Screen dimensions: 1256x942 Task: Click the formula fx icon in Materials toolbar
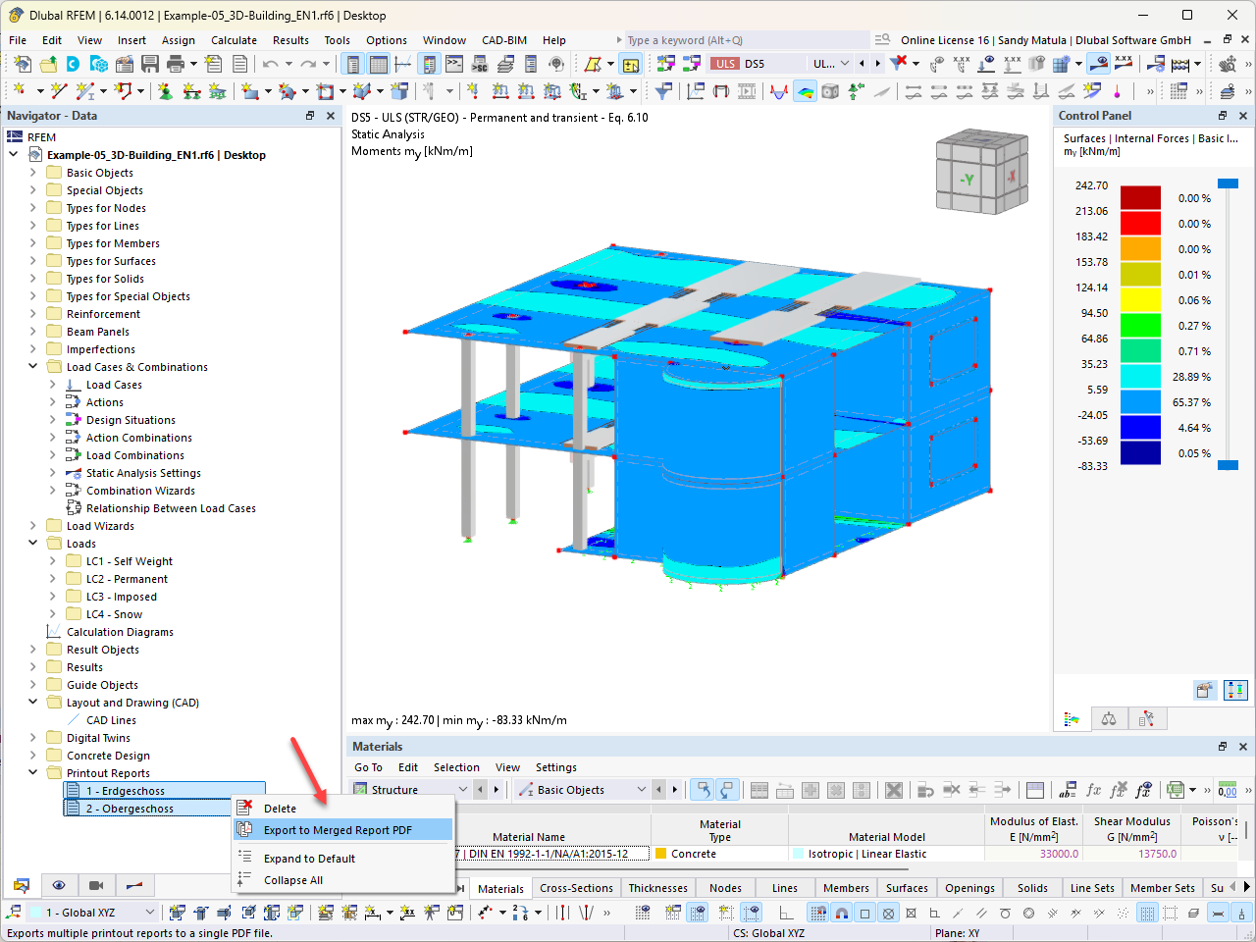tap(1093, 790)
